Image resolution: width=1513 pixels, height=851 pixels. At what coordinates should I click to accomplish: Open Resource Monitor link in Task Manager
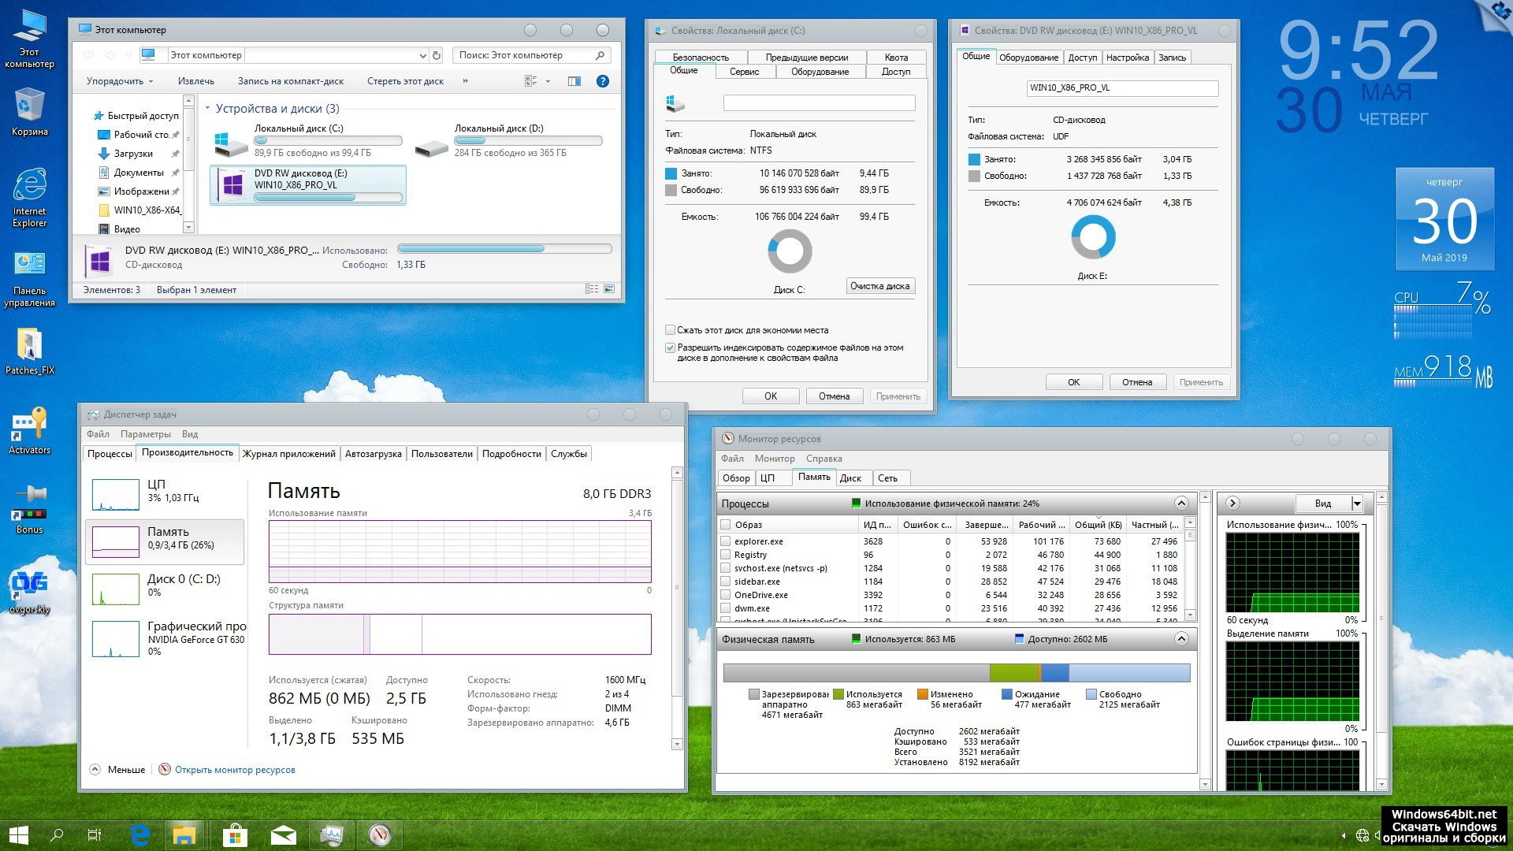[234, 770]
